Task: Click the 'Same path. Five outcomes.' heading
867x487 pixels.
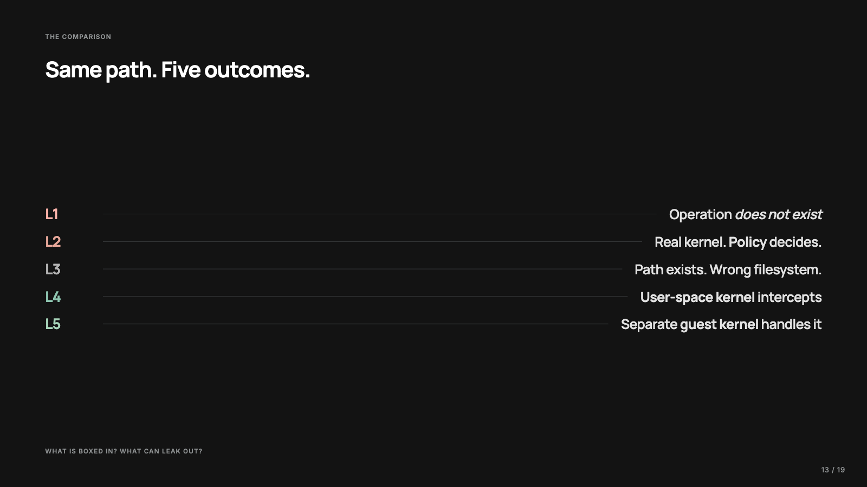Action: (x=178, y=70)
